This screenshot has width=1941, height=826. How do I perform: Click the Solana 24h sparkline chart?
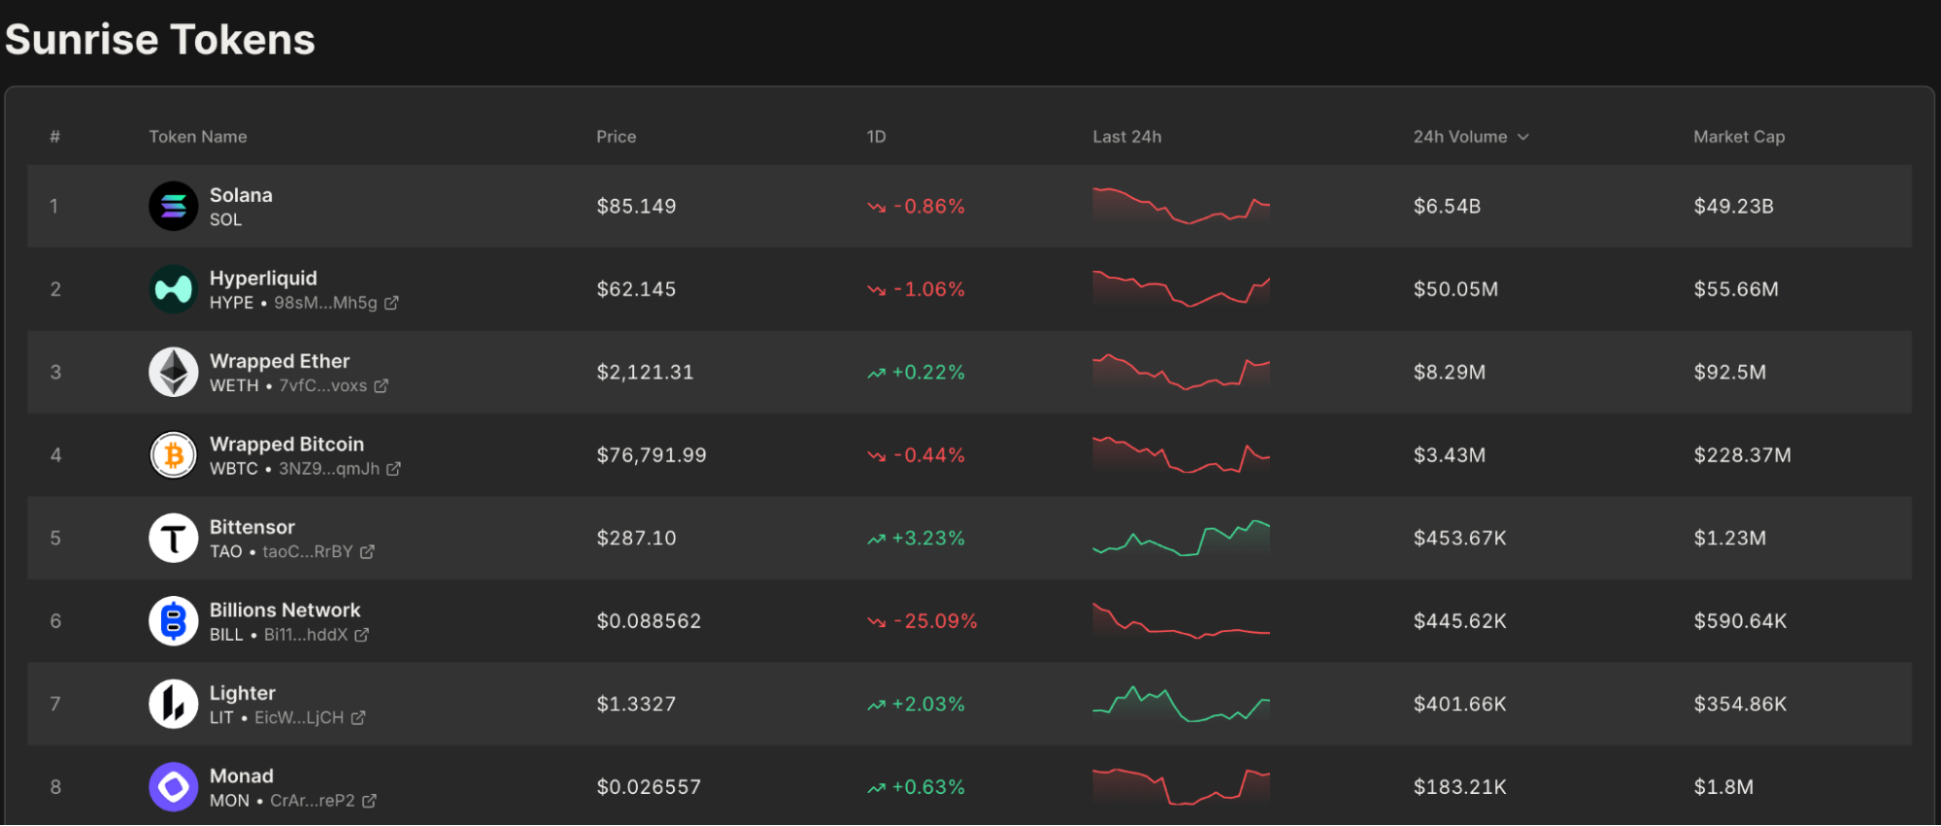[x=1181, y=206]
